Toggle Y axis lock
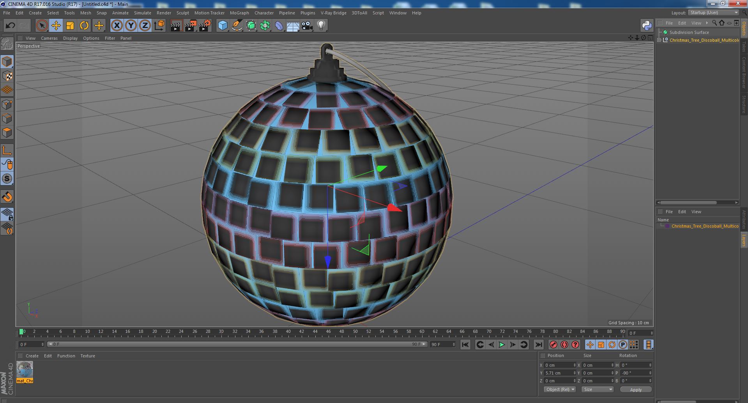The height and width of the screenshot is (403, 748). click(x=131, y=26)
